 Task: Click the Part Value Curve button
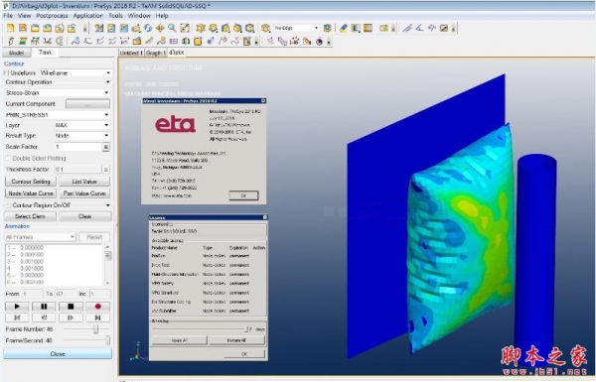pos(84,193)
